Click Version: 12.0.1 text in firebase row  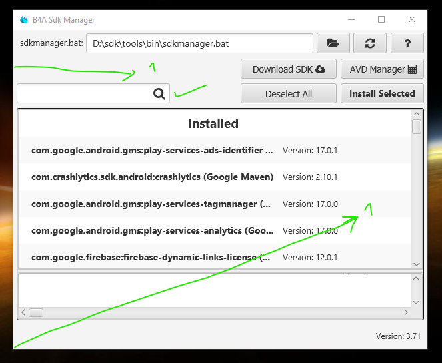pos(310,257)
